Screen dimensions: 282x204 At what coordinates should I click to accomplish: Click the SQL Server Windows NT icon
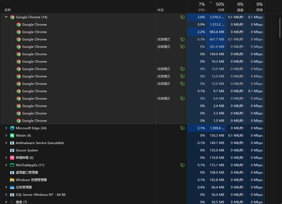(x=12, y=195)
